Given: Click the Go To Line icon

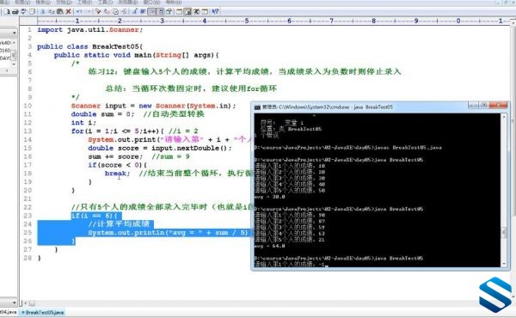Looking at the screenshot, I should 125,11.
